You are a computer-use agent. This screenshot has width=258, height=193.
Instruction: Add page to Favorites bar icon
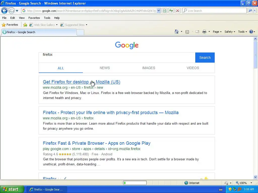25,25
